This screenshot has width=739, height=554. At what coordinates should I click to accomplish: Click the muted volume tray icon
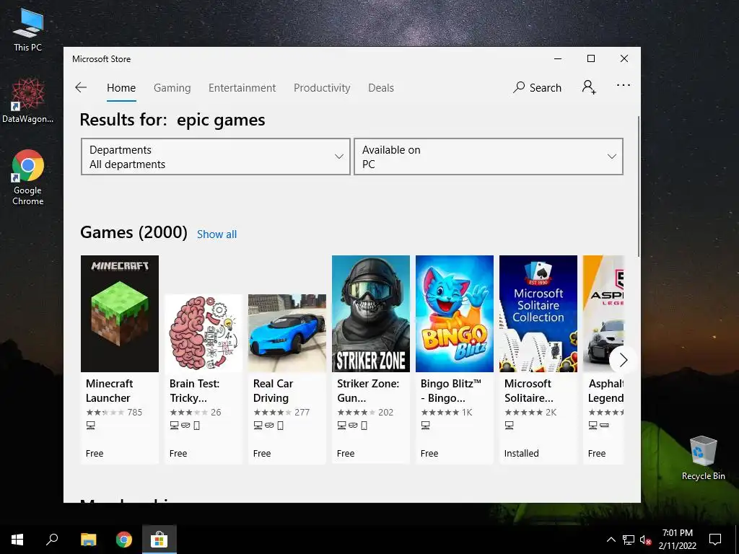pyautogui.click(x=645, y=540)
